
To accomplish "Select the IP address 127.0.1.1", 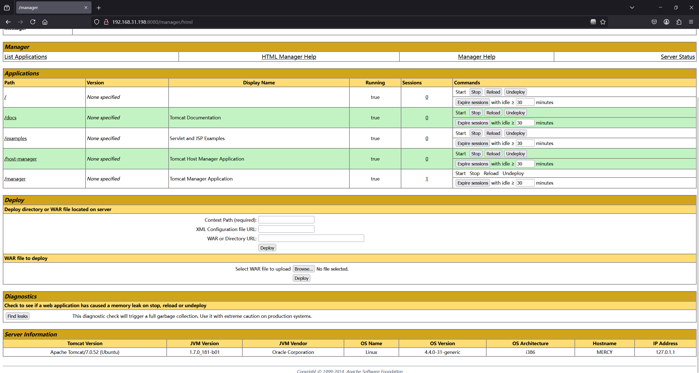I will pyautogui.click(x=665, y=352).
